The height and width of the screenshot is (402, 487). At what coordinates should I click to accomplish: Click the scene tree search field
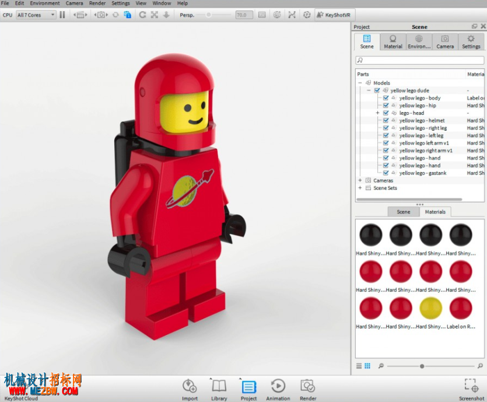coord(419,60)
